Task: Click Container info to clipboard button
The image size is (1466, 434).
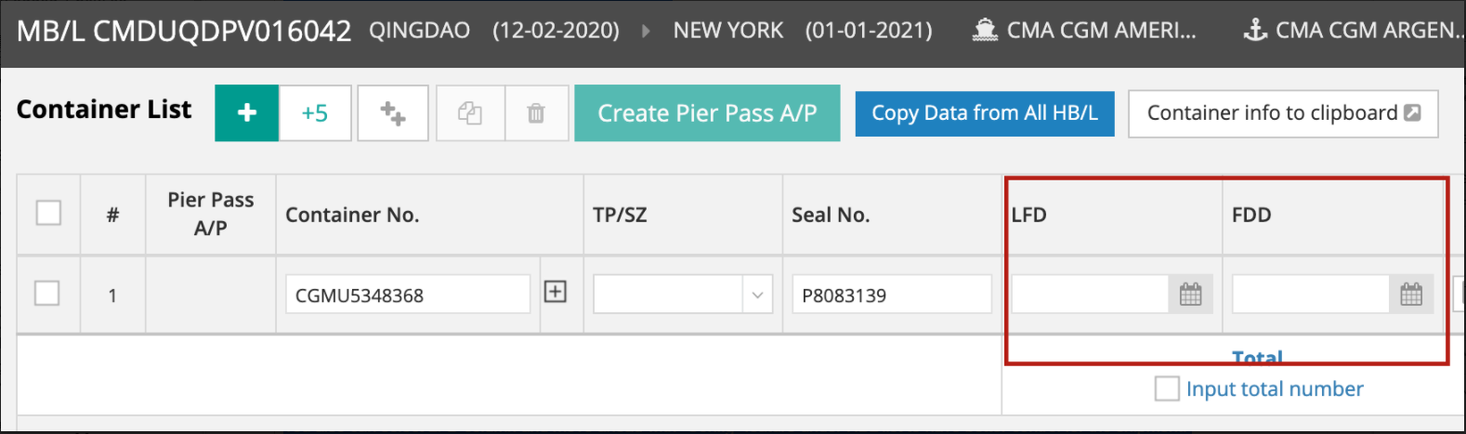Action: coord(1282,113)
